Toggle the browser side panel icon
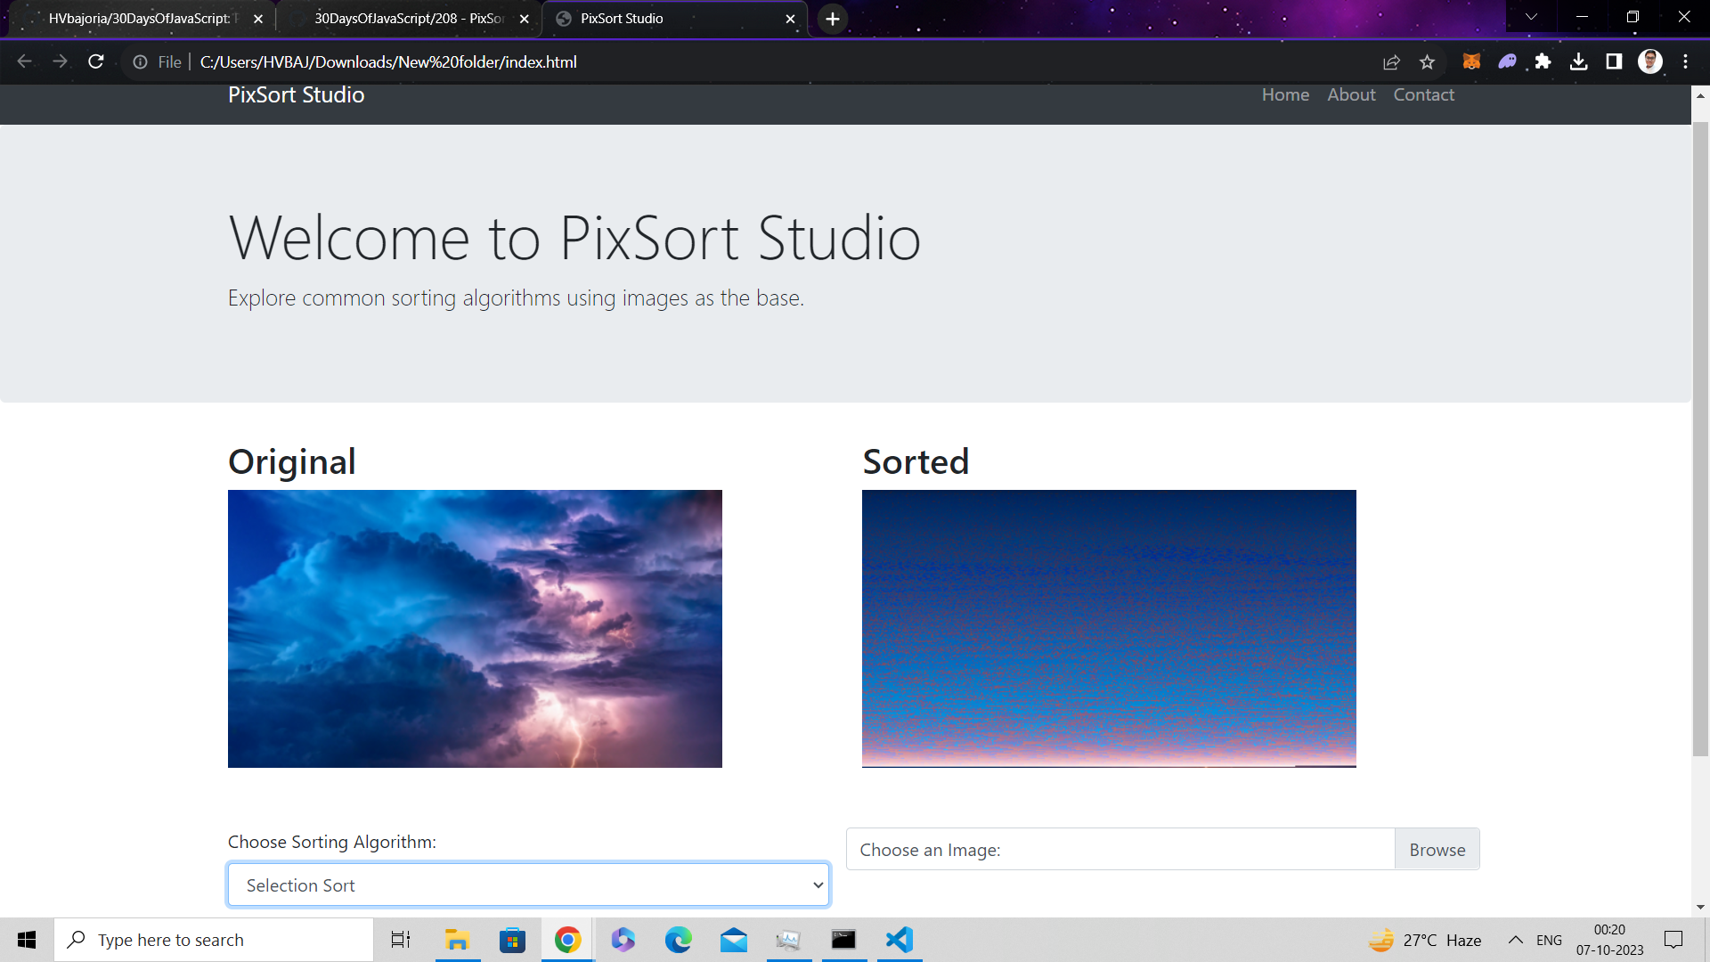This screenshot has height=962, width=1710. [x=1614, y=61]
